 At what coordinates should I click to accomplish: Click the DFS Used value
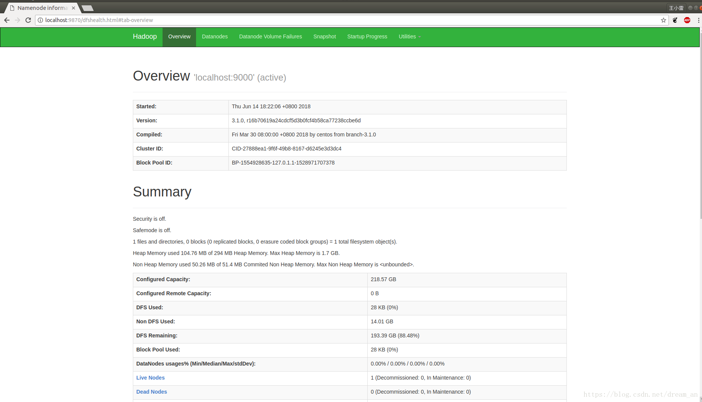pyautogui.click(x=385, y=307)
